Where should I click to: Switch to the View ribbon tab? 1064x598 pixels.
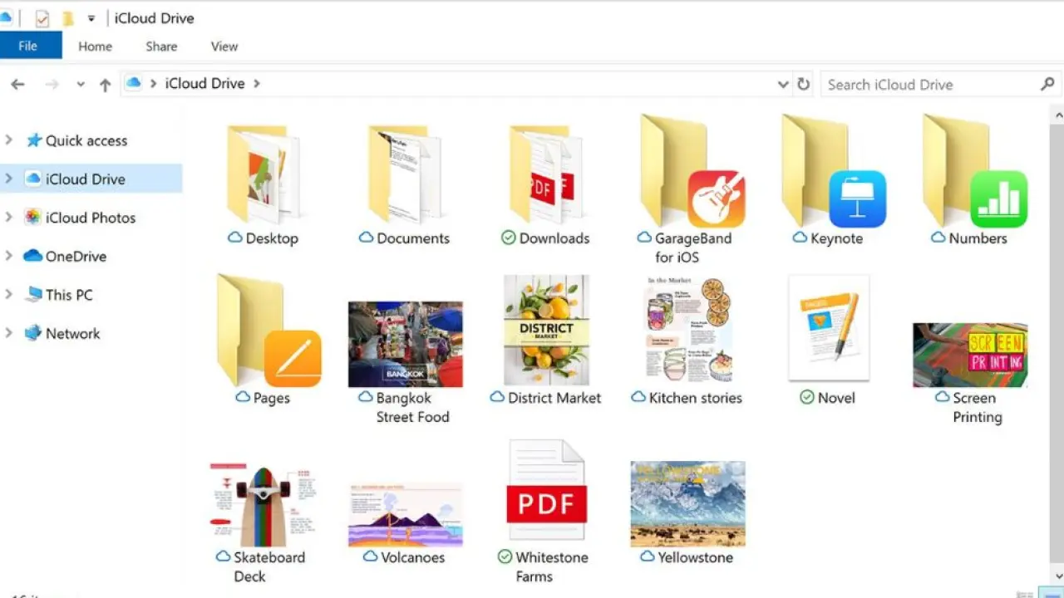point(224,47)
